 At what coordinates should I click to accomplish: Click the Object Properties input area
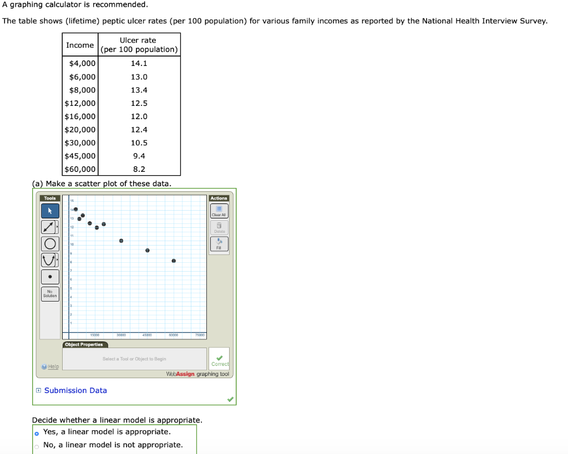click(x=134, y=359)
